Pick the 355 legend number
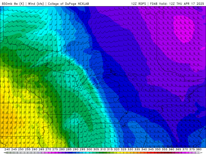This screenshot has height=154, width=206. coord(165,149)
